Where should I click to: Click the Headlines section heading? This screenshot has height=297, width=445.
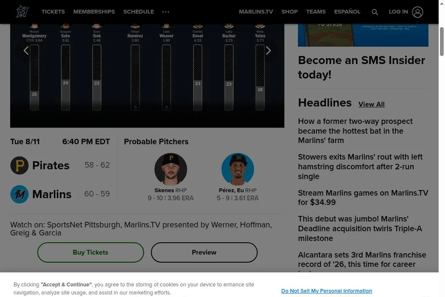tap(325, 103)
